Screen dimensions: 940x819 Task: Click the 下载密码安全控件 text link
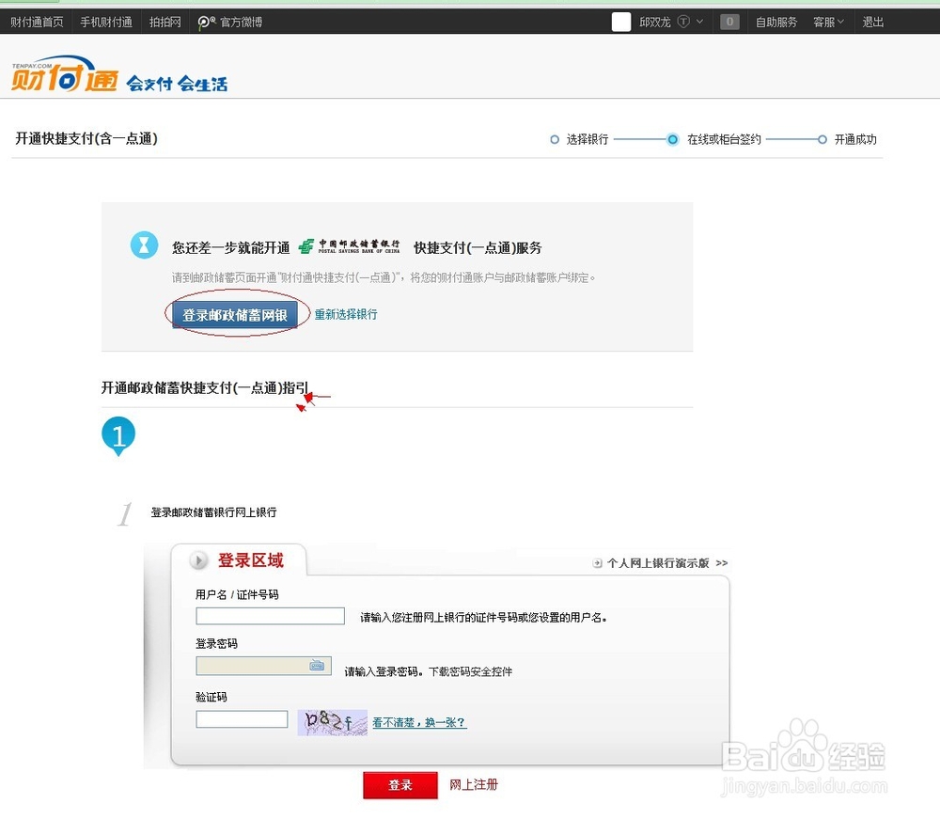[x=471, y=671]
